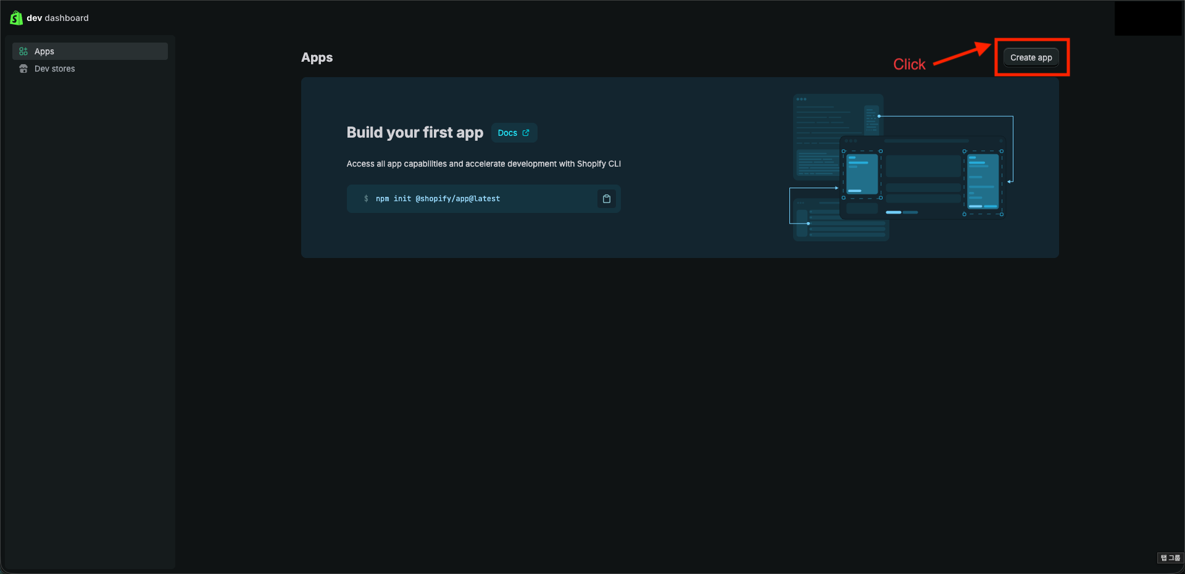This screenshot has height=574, width=1185.
Task: Click the Create app button
Action: point(1031,57)
